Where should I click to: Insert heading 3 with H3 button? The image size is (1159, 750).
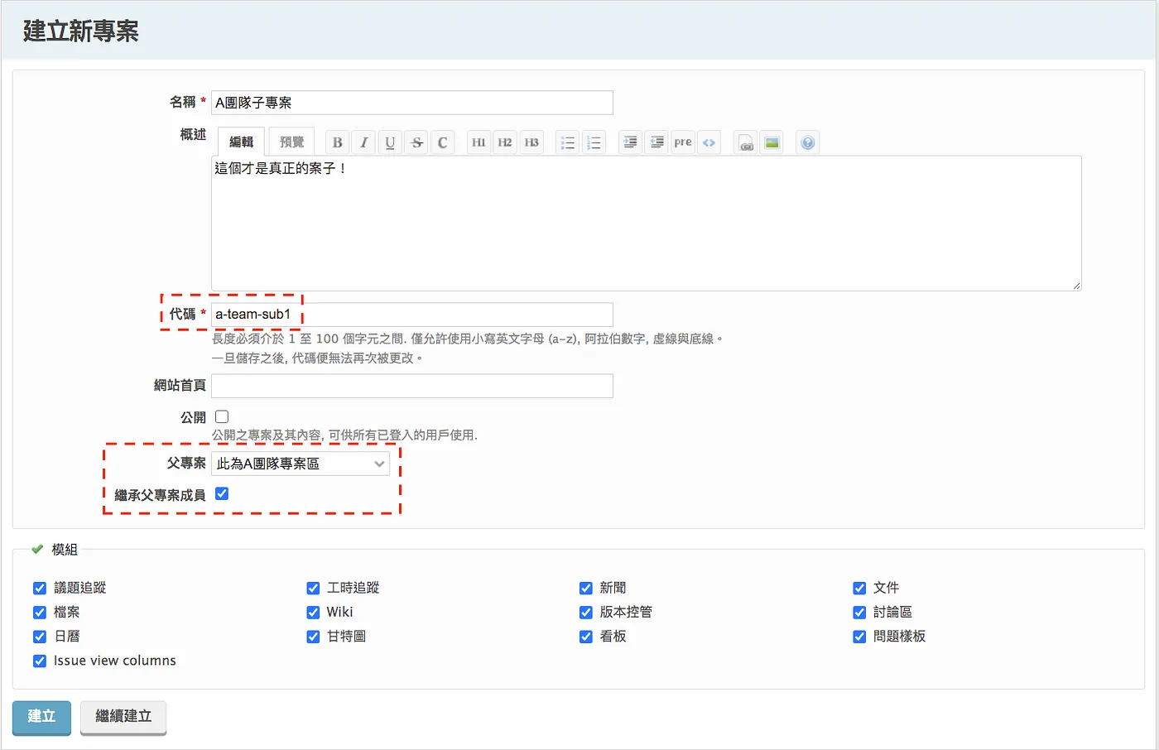531,142
